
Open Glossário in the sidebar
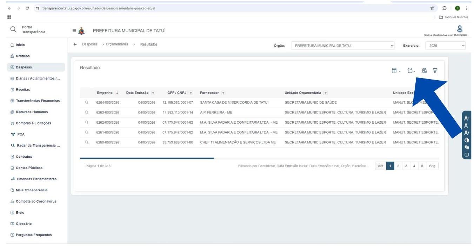tap(35, 224)
